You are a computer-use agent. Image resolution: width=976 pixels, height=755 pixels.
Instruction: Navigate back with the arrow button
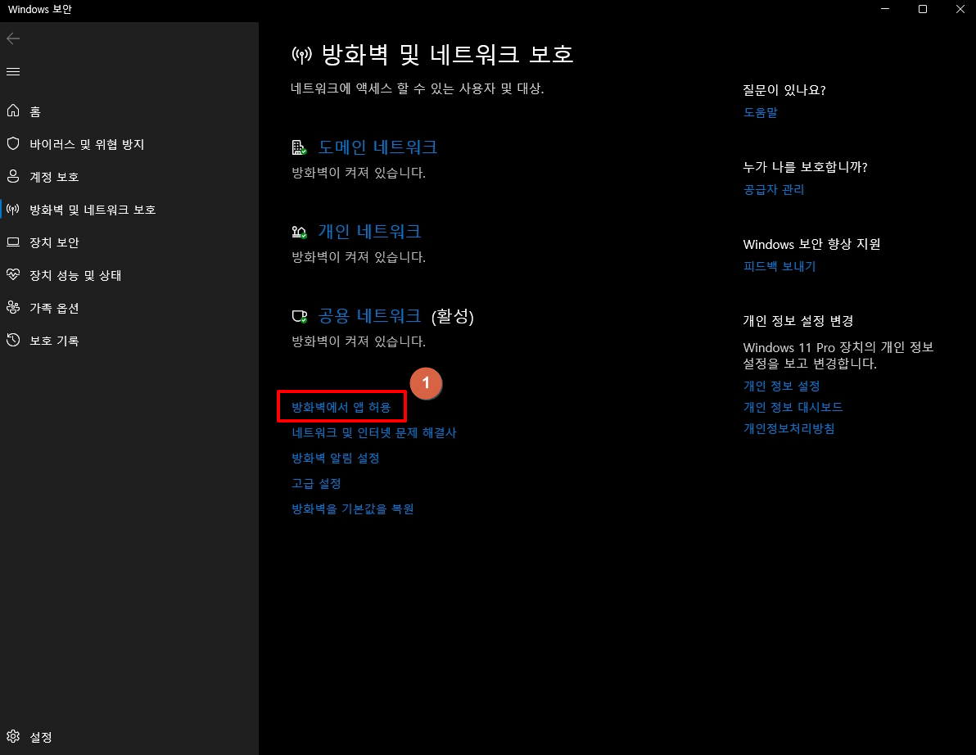tap(13, 38)
